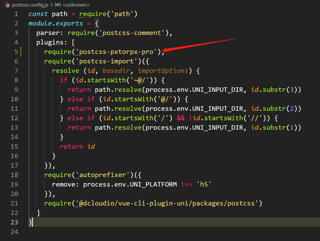
Task: Select line number 5 in the gutter
Action: (x=16, y=52)
